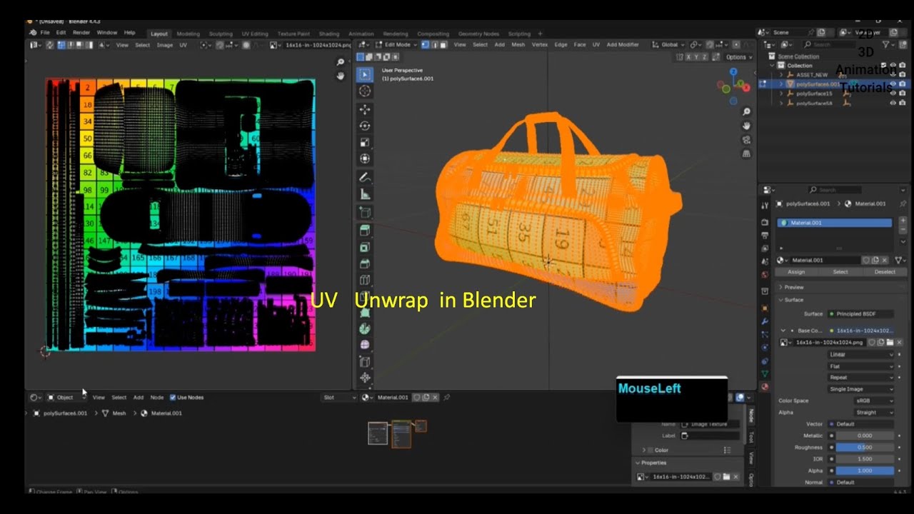Unlink image with X next to png
Screen dimensions: 914x514
899,343
